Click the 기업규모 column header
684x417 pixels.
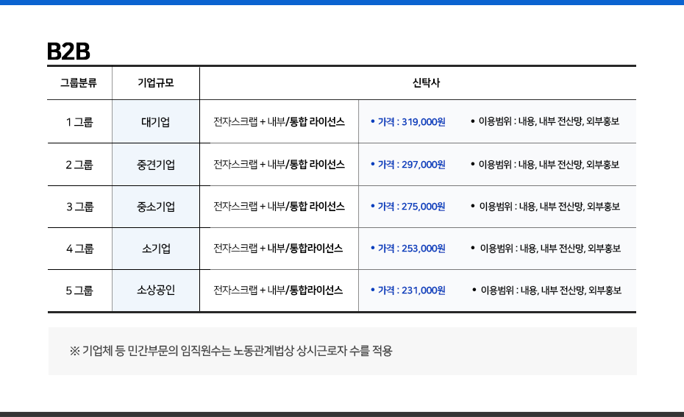(156, 82)
